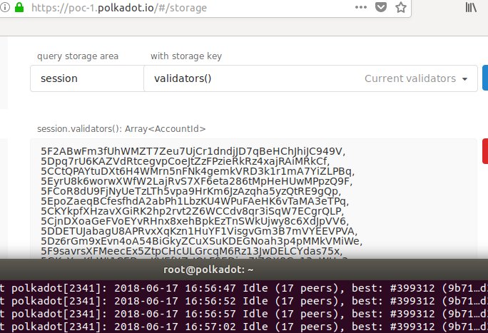This screenshot has width=488, height=333.
Task: Click the red remove result button
Action: (485, 151)
